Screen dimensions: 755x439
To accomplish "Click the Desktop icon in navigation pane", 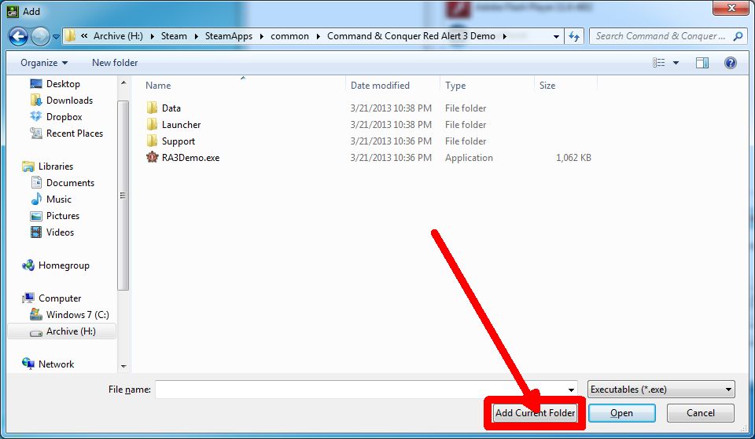I will pos(36,84).
